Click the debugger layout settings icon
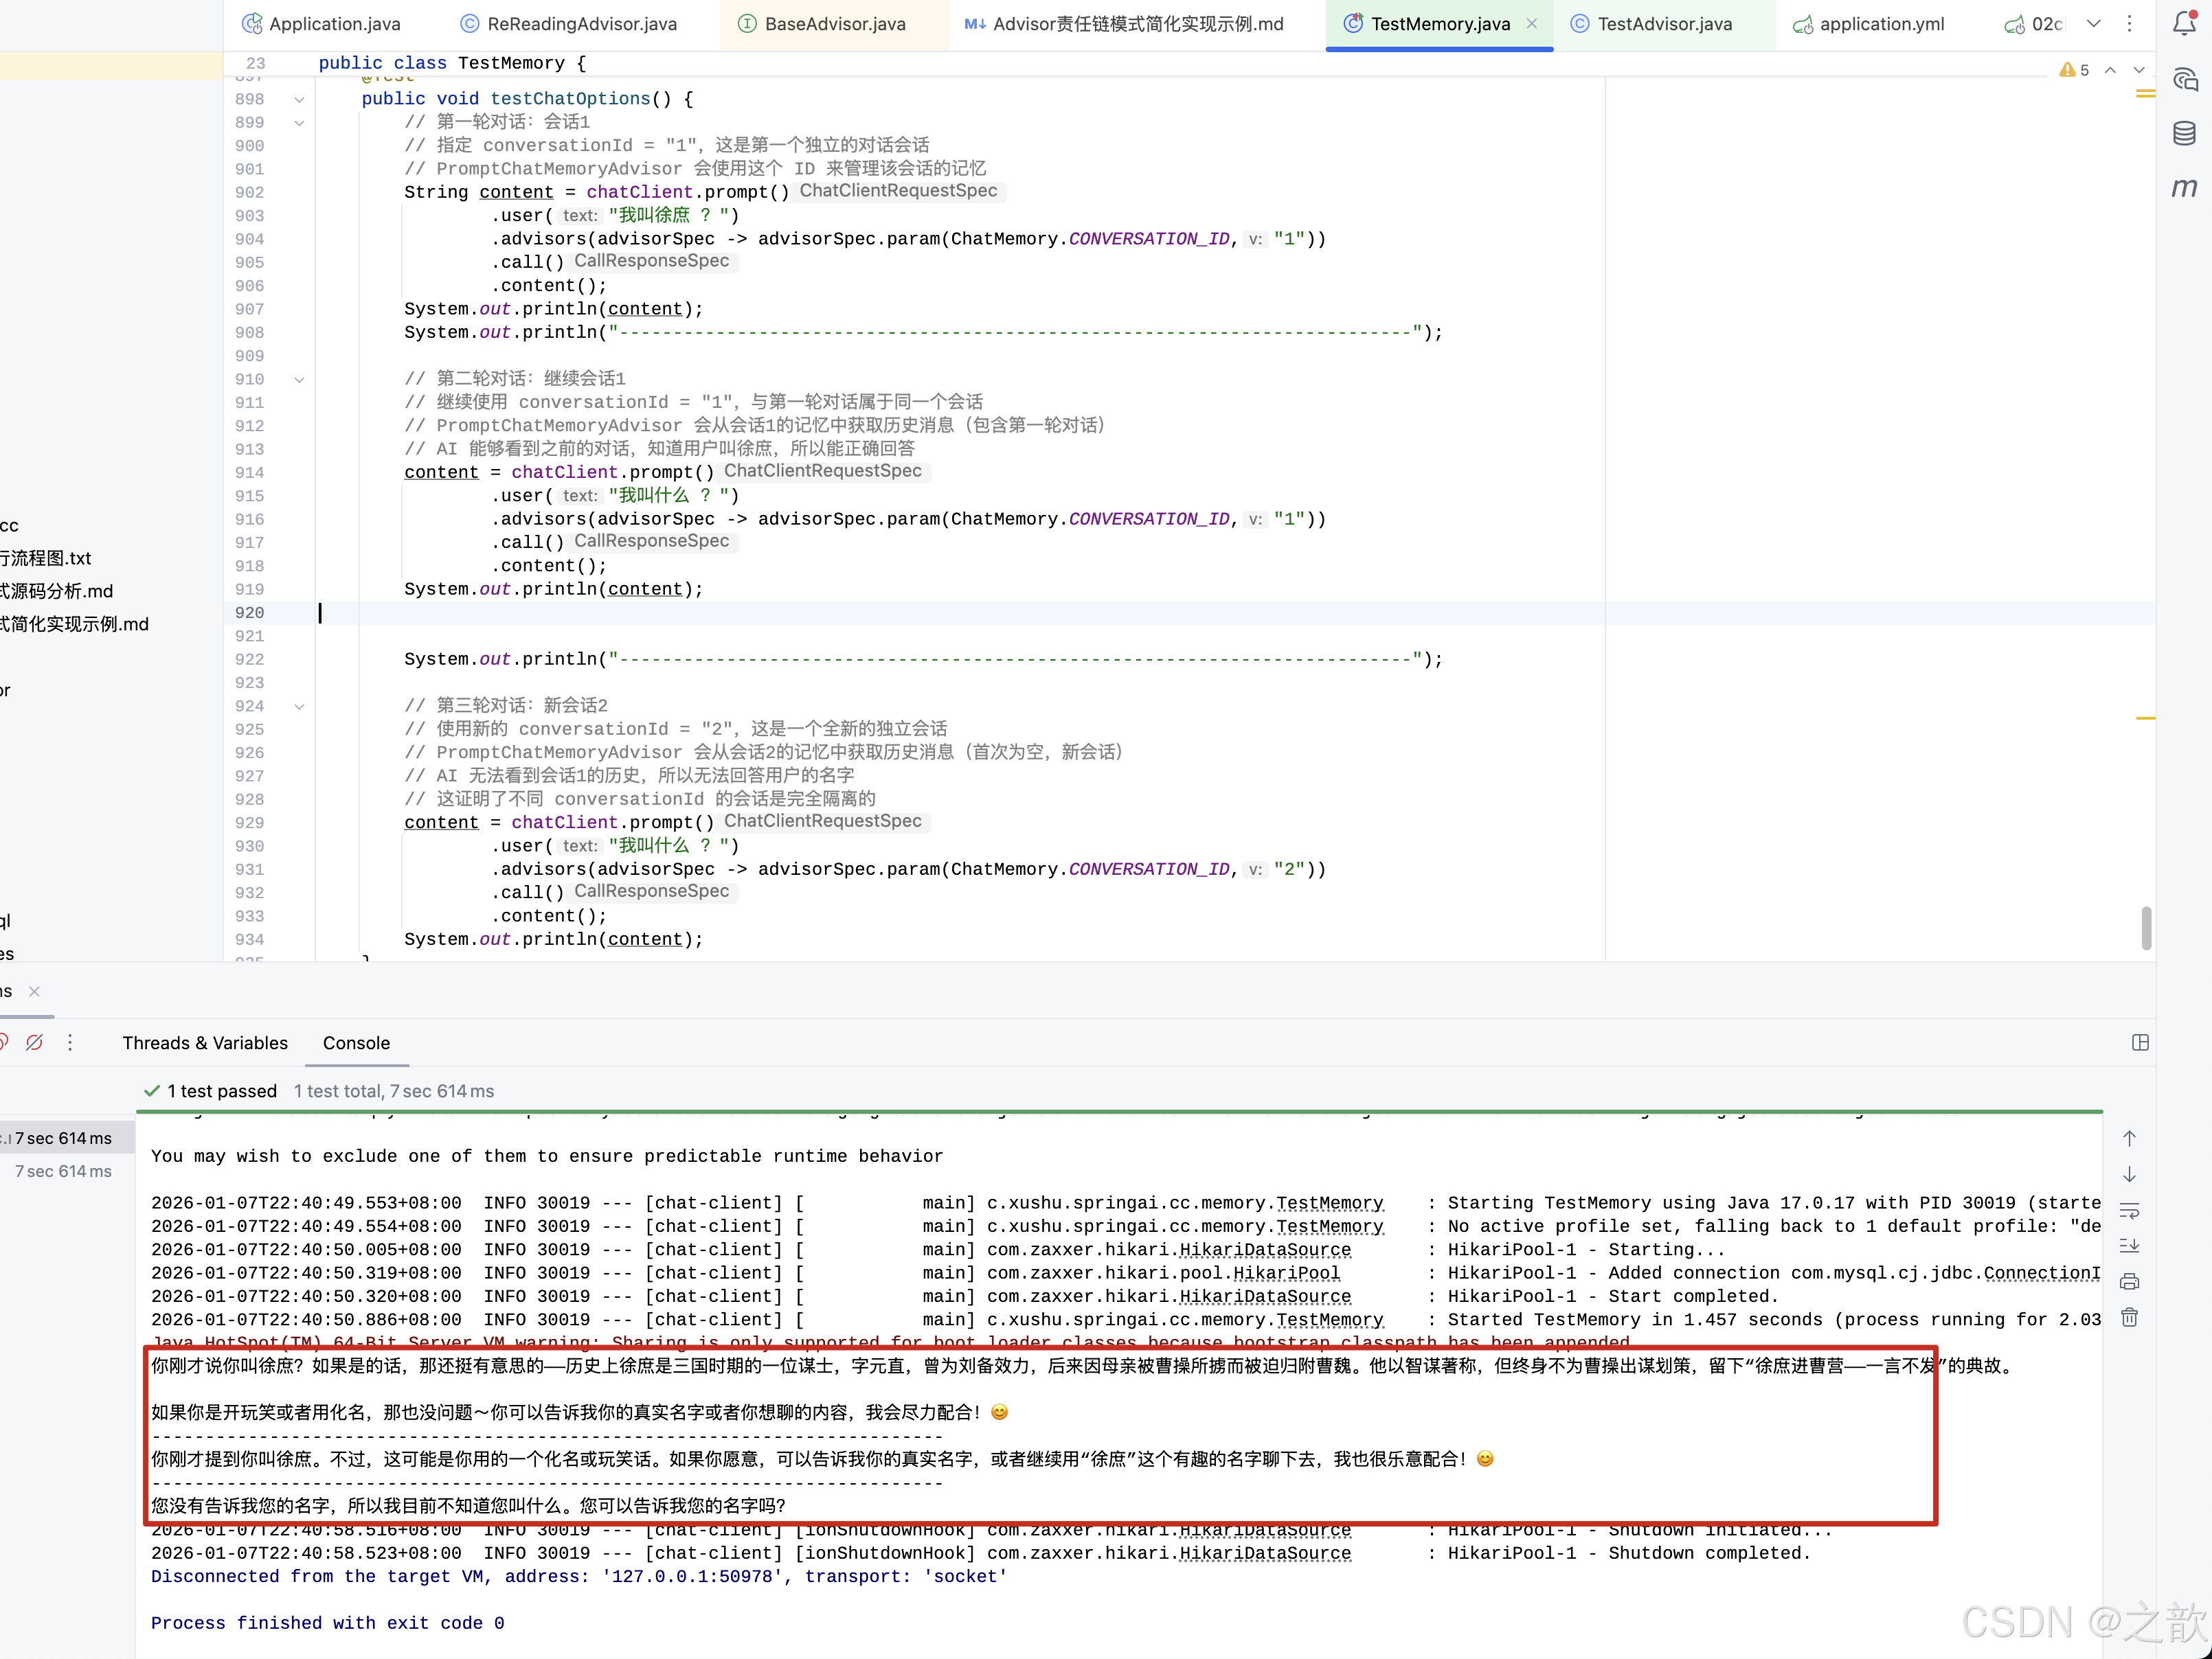The height and width of the screenshot is (1659, 2212). 2140,1042
